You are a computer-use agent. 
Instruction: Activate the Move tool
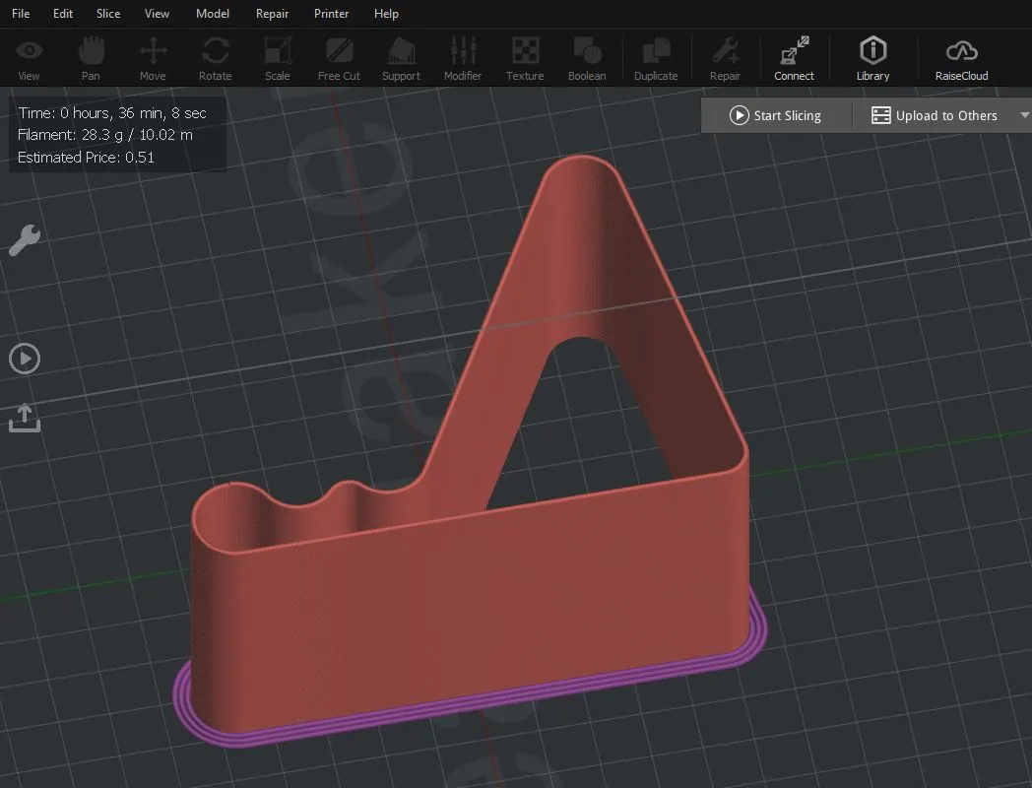point(153,58)
